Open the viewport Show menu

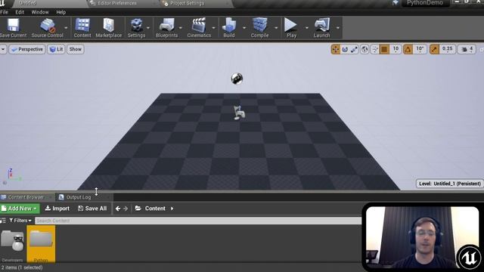pos(76,49)
